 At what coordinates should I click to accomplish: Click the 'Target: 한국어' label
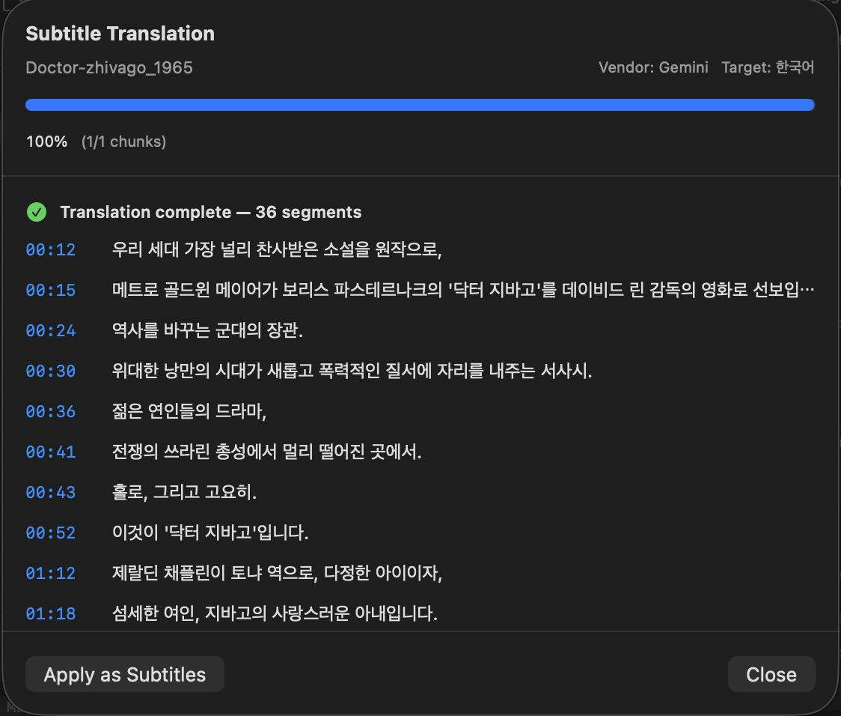768,67
